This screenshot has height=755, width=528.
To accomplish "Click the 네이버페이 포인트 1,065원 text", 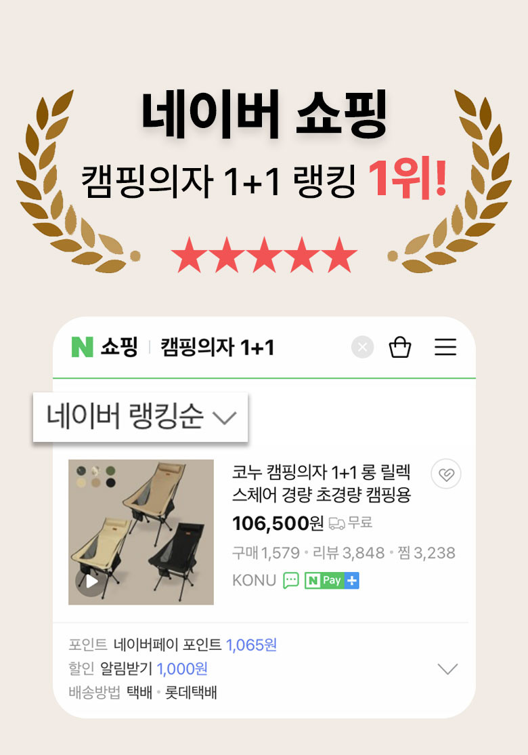I will pos(195,645).
